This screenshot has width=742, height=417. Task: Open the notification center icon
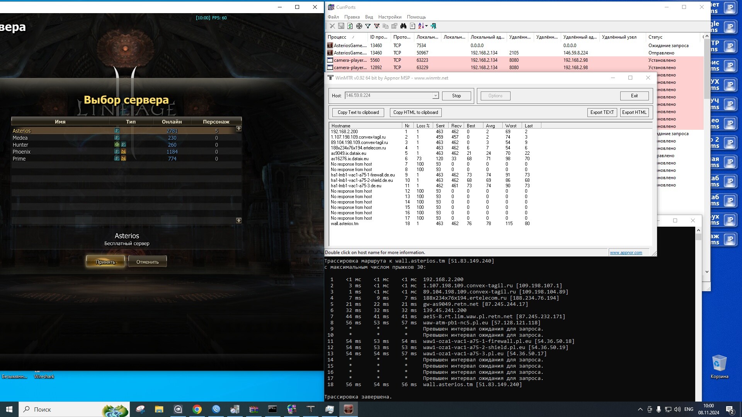(730, 410)
